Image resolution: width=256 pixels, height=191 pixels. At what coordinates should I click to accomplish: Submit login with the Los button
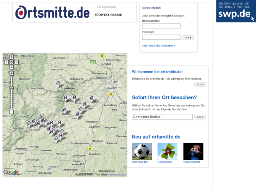click(188, 37)
